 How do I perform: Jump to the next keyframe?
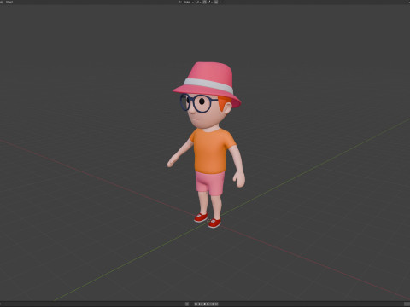[x=212, y=304]
